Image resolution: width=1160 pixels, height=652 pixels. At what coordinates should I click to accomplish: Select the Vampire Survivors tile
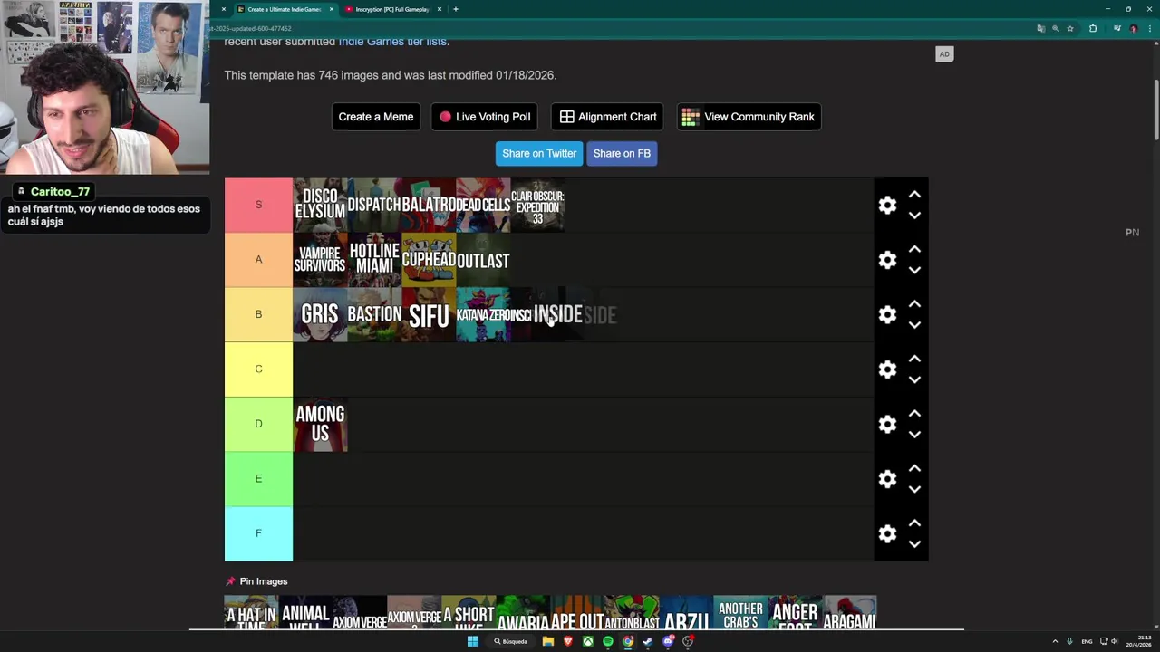coord(320,260)
